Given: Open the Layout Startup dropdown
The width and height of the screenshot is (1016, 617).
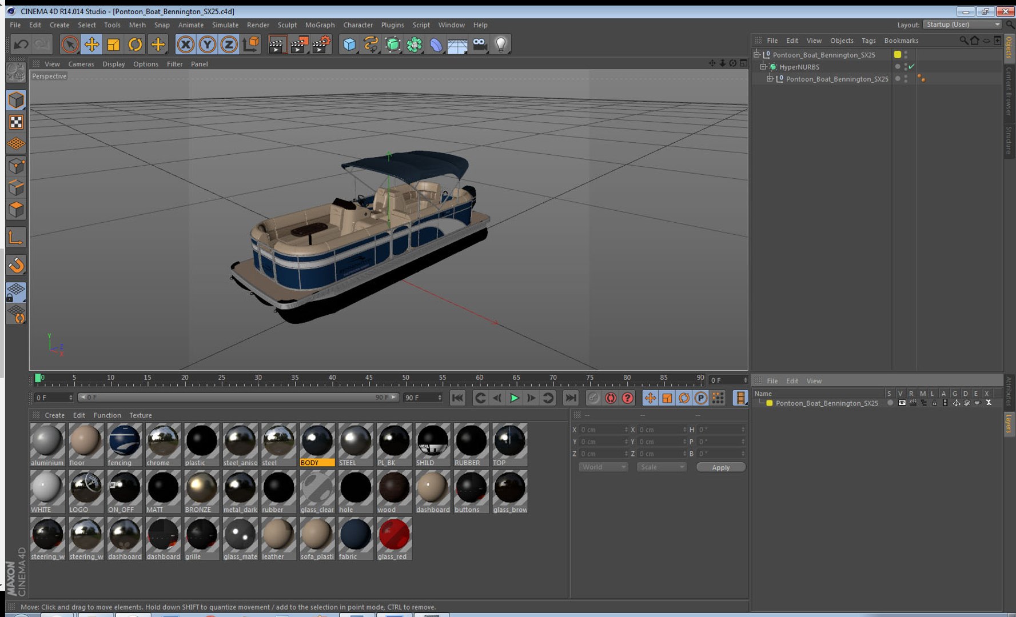Looking at the screenshot, I should click(x=963, y=25).
